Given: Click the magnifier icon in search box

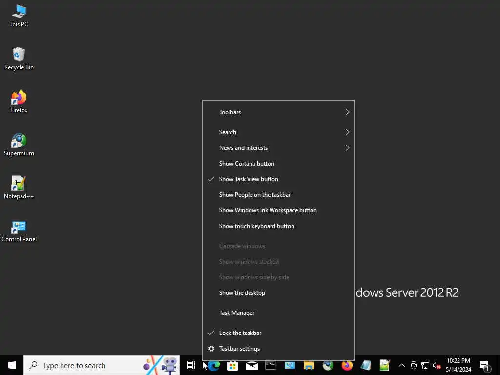Looking at the screenshot, I should [33, 365].
